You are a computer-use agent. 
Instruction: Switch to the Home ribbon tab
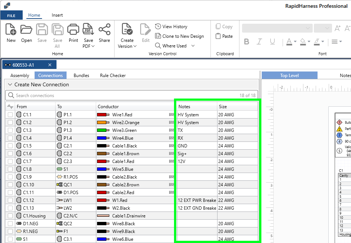34,15
